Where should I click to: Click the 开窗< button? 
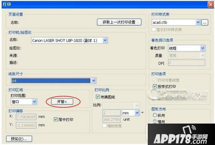pos(62,102)
